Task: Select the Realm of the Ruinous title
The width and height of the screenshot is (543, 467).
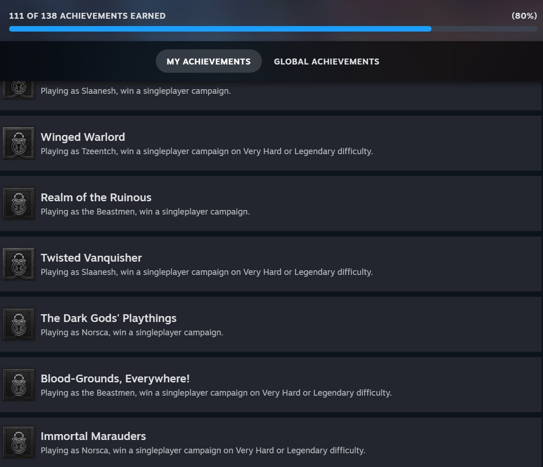Action: (96, 198)
